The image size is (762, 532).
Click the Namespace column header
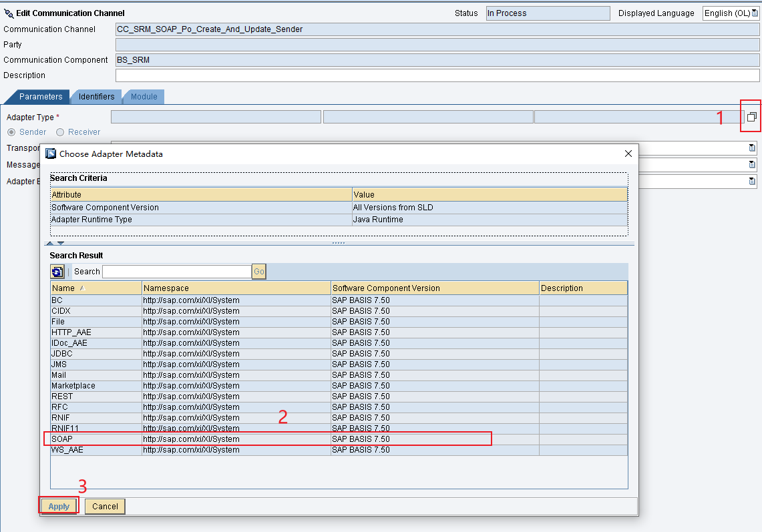pos(236,288)
